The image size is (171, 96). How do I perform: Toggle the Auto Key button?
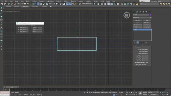click(145, 93)
